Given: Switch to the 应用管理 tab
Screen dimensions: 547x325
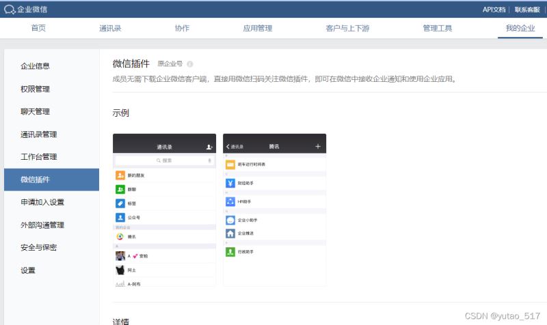Looking at the screenshot, I should tap(257, 29).
